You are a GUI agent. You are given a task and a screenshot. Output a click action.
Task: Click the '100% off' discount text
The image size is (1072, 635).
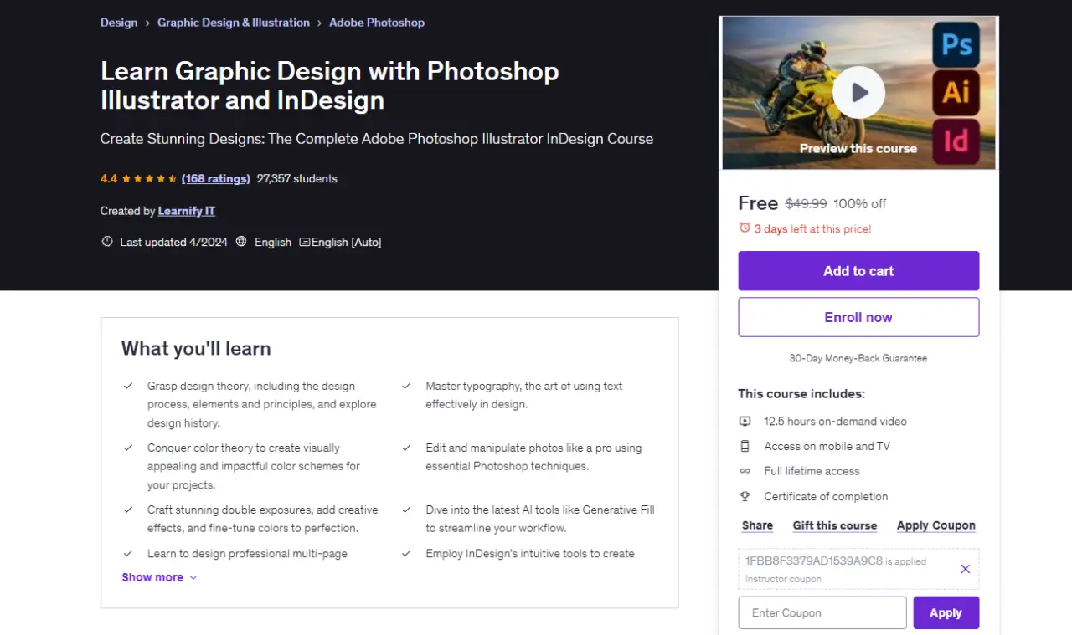tap(860, 203)
